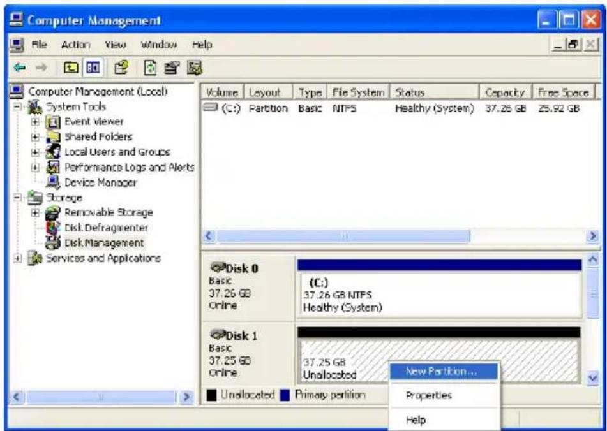Toggle the Show/Hide Console Tree icon
This screenshot has height=431, width=607.
[x=93, y=68]
